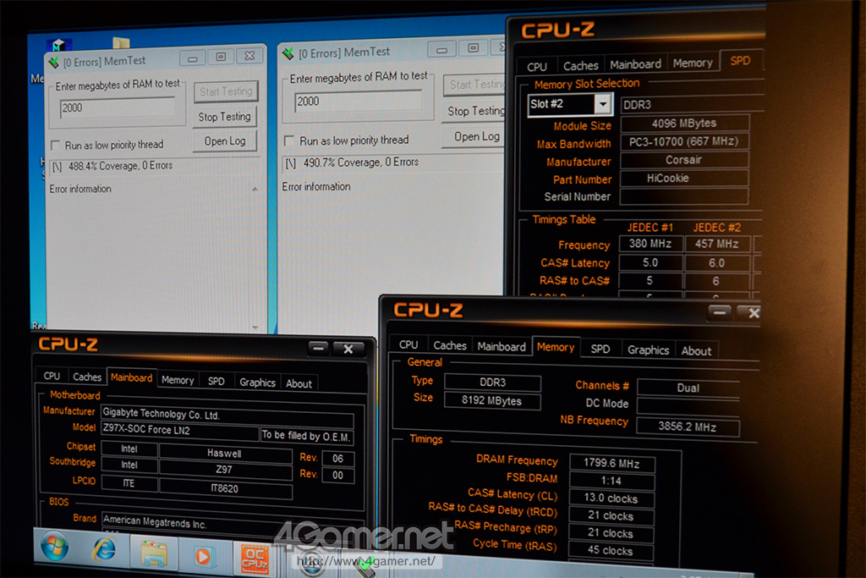Click Module Size value '4096 MBytes'
This screenshot has height=578, width=866.
click(684, 123)
